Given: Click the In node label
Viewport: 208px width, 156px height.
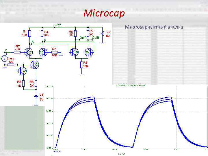Looking at the screenshot, I should click(6, 50).
